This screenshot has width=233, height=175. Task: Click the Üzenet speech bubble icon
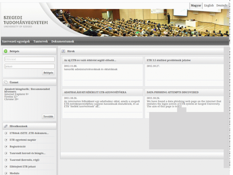[x=6, y=82]
